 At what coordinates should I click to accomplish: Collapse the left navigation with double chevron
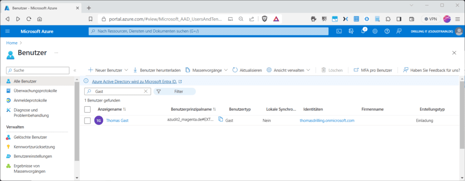click(75, 70)
